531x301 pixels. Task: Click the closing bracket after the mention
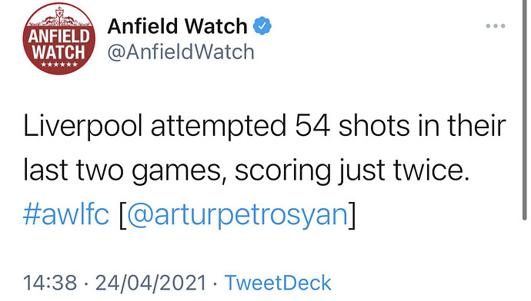[x=352, y=215]
